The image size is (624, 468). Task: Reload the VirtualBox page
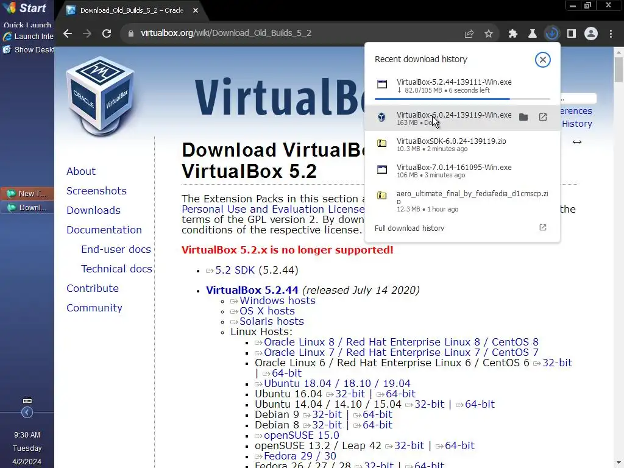(x=106, y=34)
